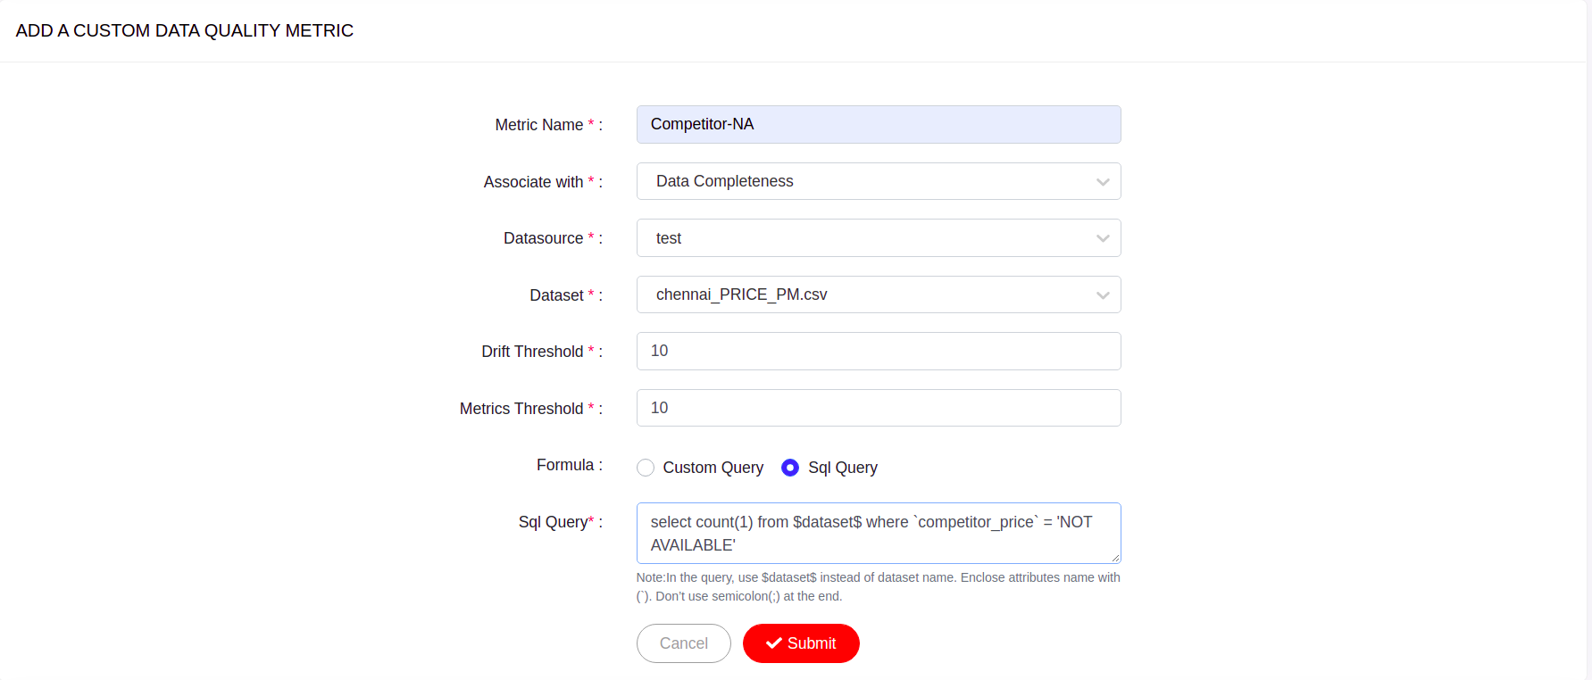Focus the Drift Threshold input field
This screenshot has width=1592, height=680.
[x=878, y=351]
